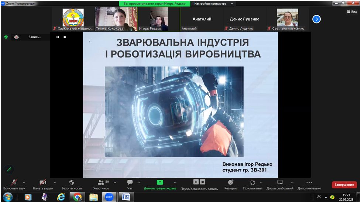Open Приложения apps panel

pyautogui.click(x=252, y=185)
